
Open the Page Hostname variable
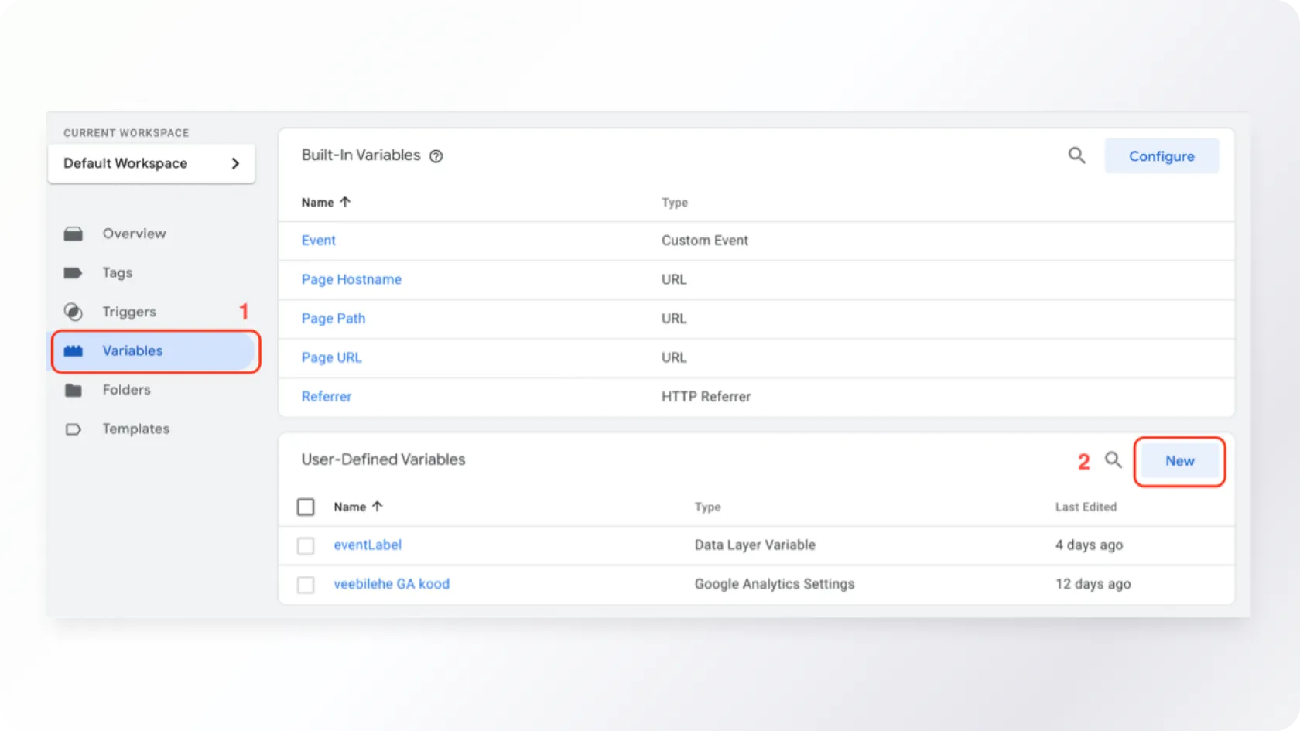pyautogui.click(x=351, y=279)
